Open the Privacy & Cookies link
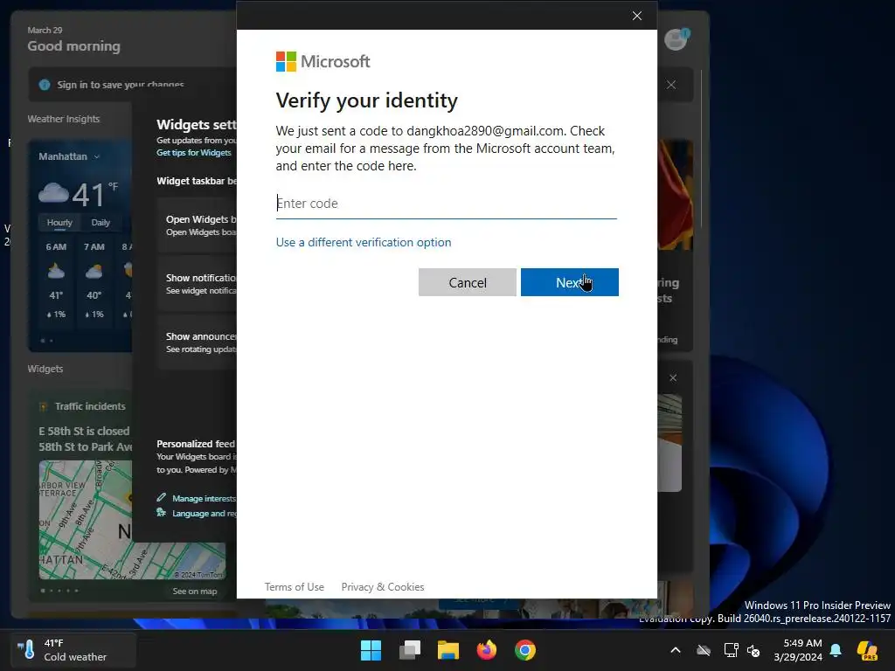The height and width of the screenshot is (671, 895). (383, 586)
